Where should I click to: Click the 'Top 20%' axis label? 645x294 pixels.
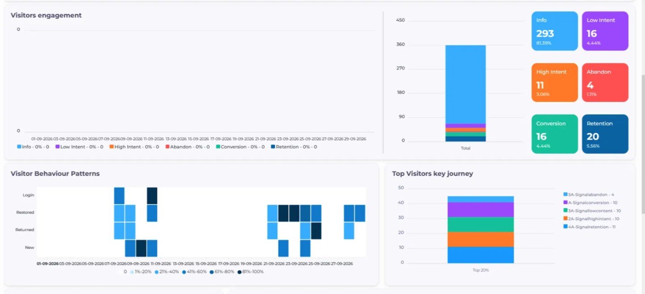[x=481, y=270]
